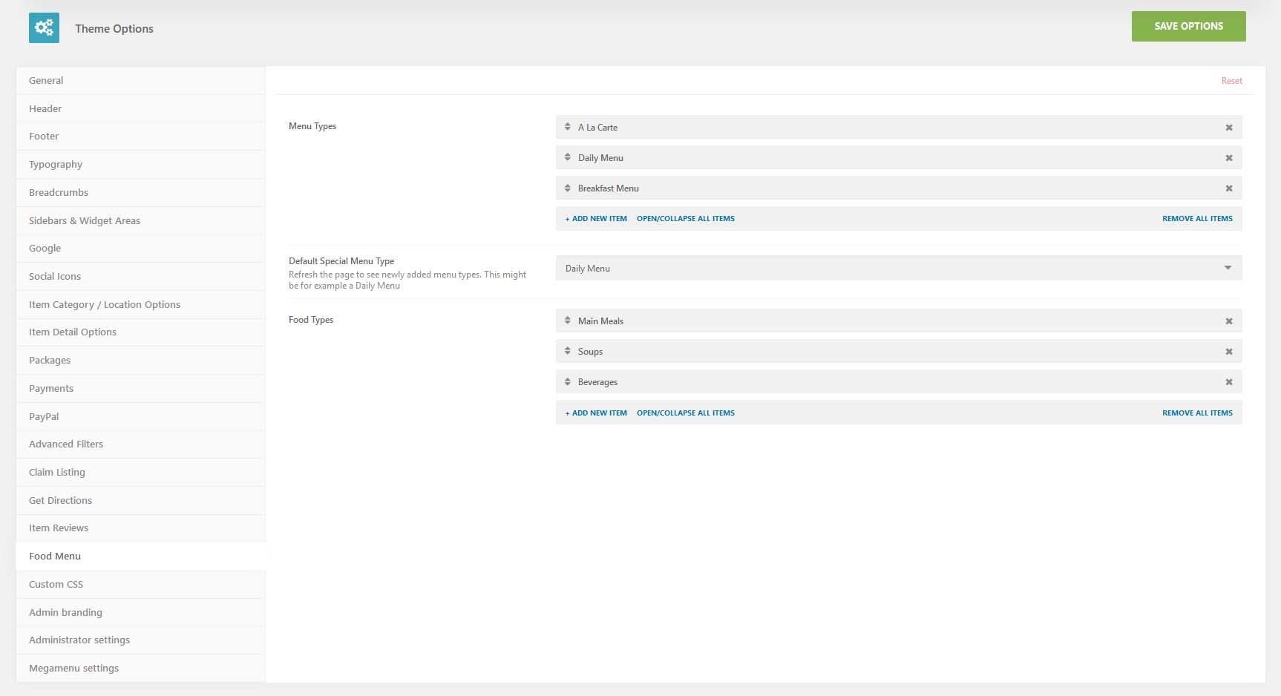The height and width of the screenshot is (696, 1281).
Task: Click the Menu Types label
Action: [312, 126]
